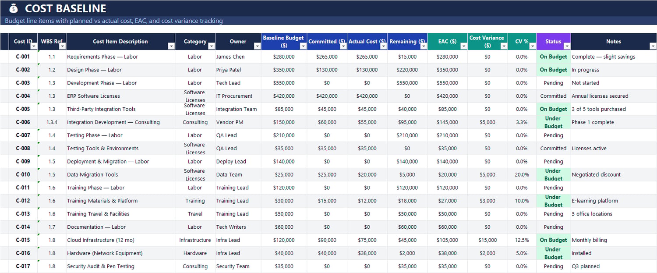Select the cost variance cell $15,000
Viewport: 657px width, 273px height.
tap(487, 240)
